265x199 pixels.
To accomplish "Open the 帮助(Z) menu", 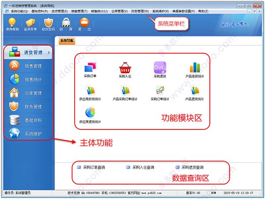I will point(203,11).
